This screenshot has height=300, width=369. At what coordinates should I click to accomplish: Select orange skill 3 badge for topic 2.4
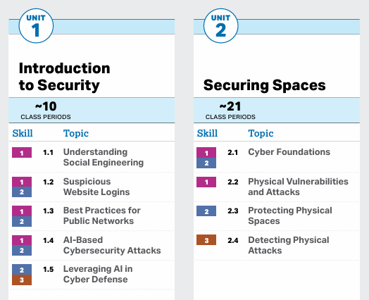point(206,240)
